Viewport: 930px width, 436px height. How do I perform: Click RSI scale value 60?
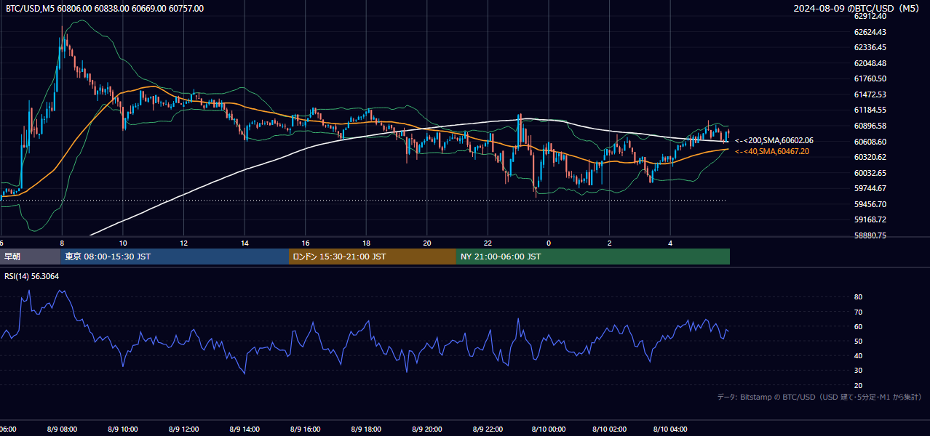[x=859, y=326]
